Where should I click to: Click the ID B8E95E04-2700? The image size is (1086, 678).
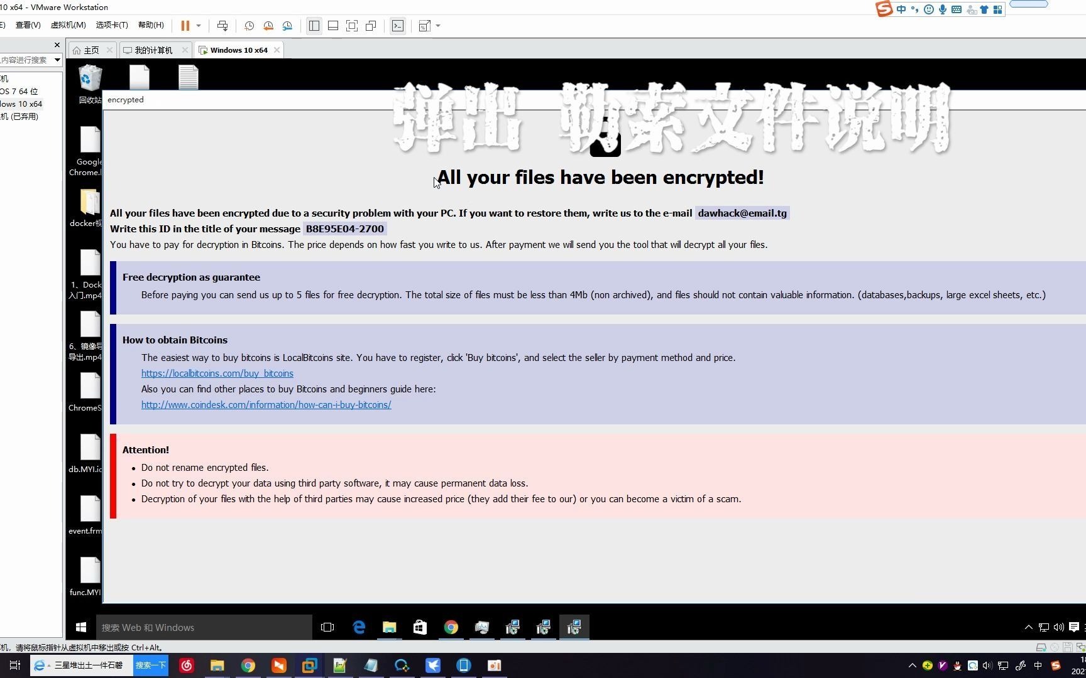(x=344, y=229)
